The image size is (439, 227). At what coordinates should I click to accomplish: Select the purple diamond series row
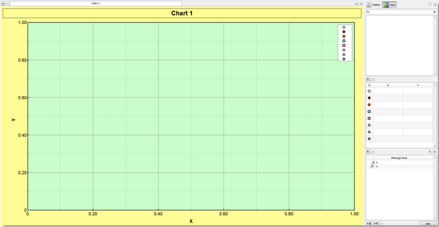coord(399,139)
